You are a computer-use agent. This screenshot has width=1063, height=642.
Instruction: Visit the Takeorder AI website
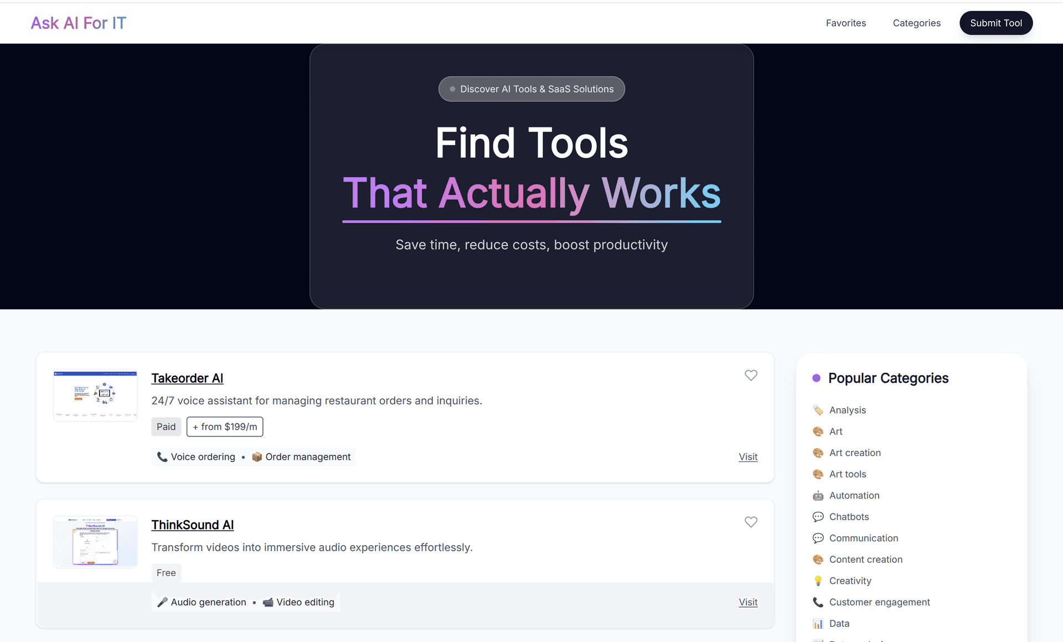tap(748, 457)
